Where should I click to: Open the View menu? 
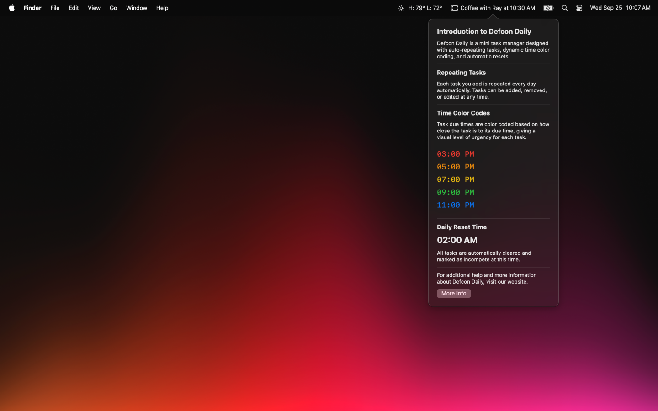pyautogui.click(x=94, y=8)
